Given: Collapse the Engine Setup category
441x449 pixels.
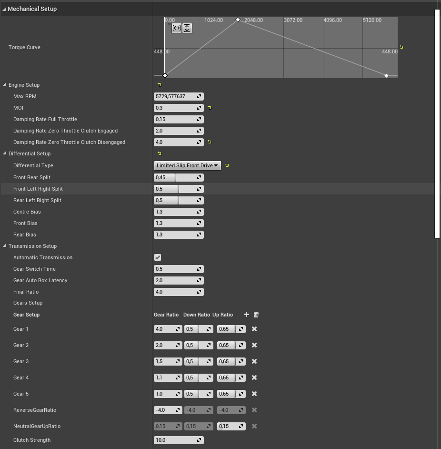Looking at the screenshot, I should coord(5,85).
